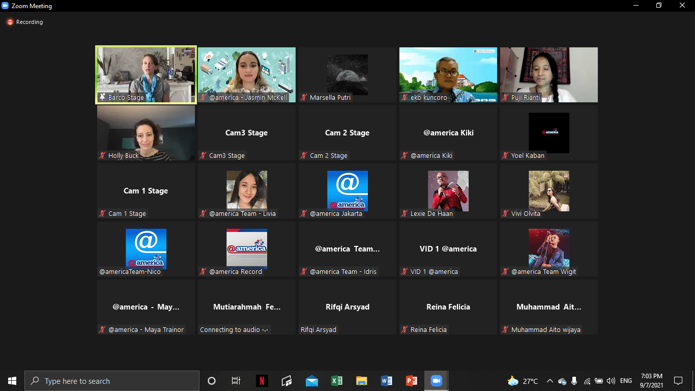
Task: Click the VID 1 @america name label
Action: tap(434, 271)
